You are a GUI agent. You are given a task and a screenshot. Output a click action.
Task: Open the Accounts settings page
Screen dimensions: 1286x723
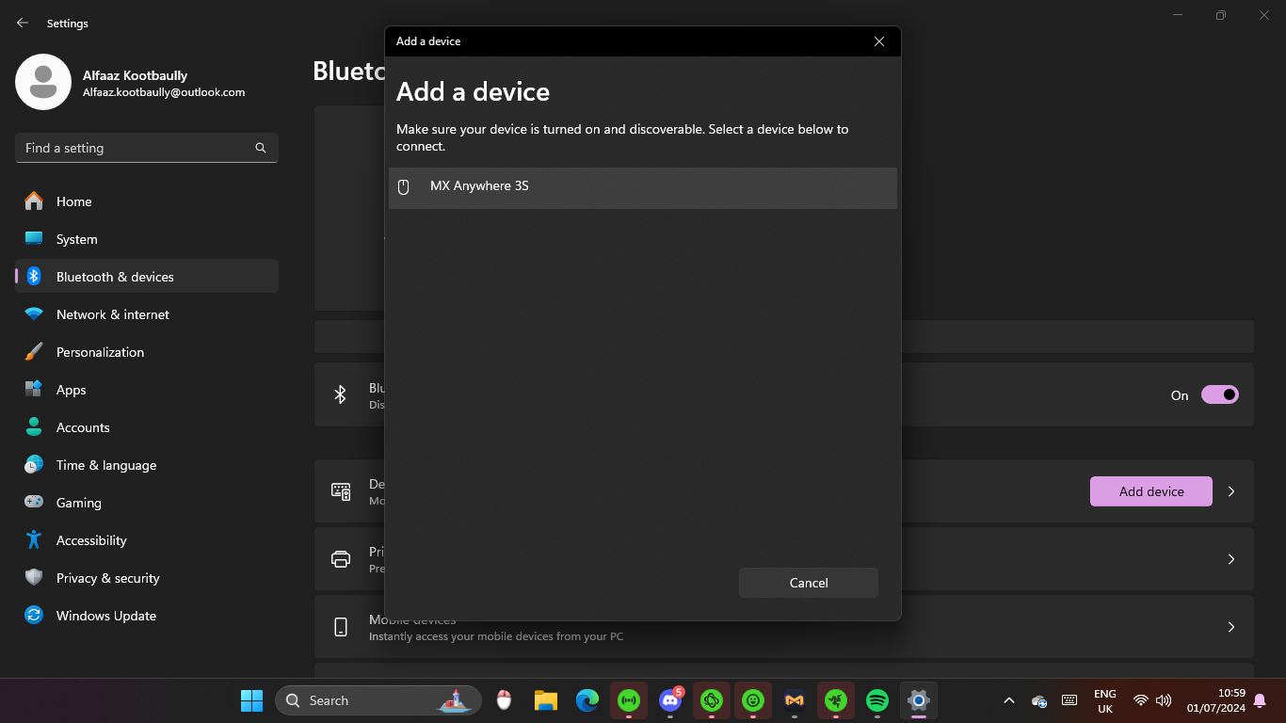coord(147,427)
